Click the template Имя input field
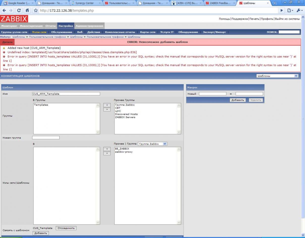The width and height of the screenshot is (305, 238). click(x=66, y=94)
